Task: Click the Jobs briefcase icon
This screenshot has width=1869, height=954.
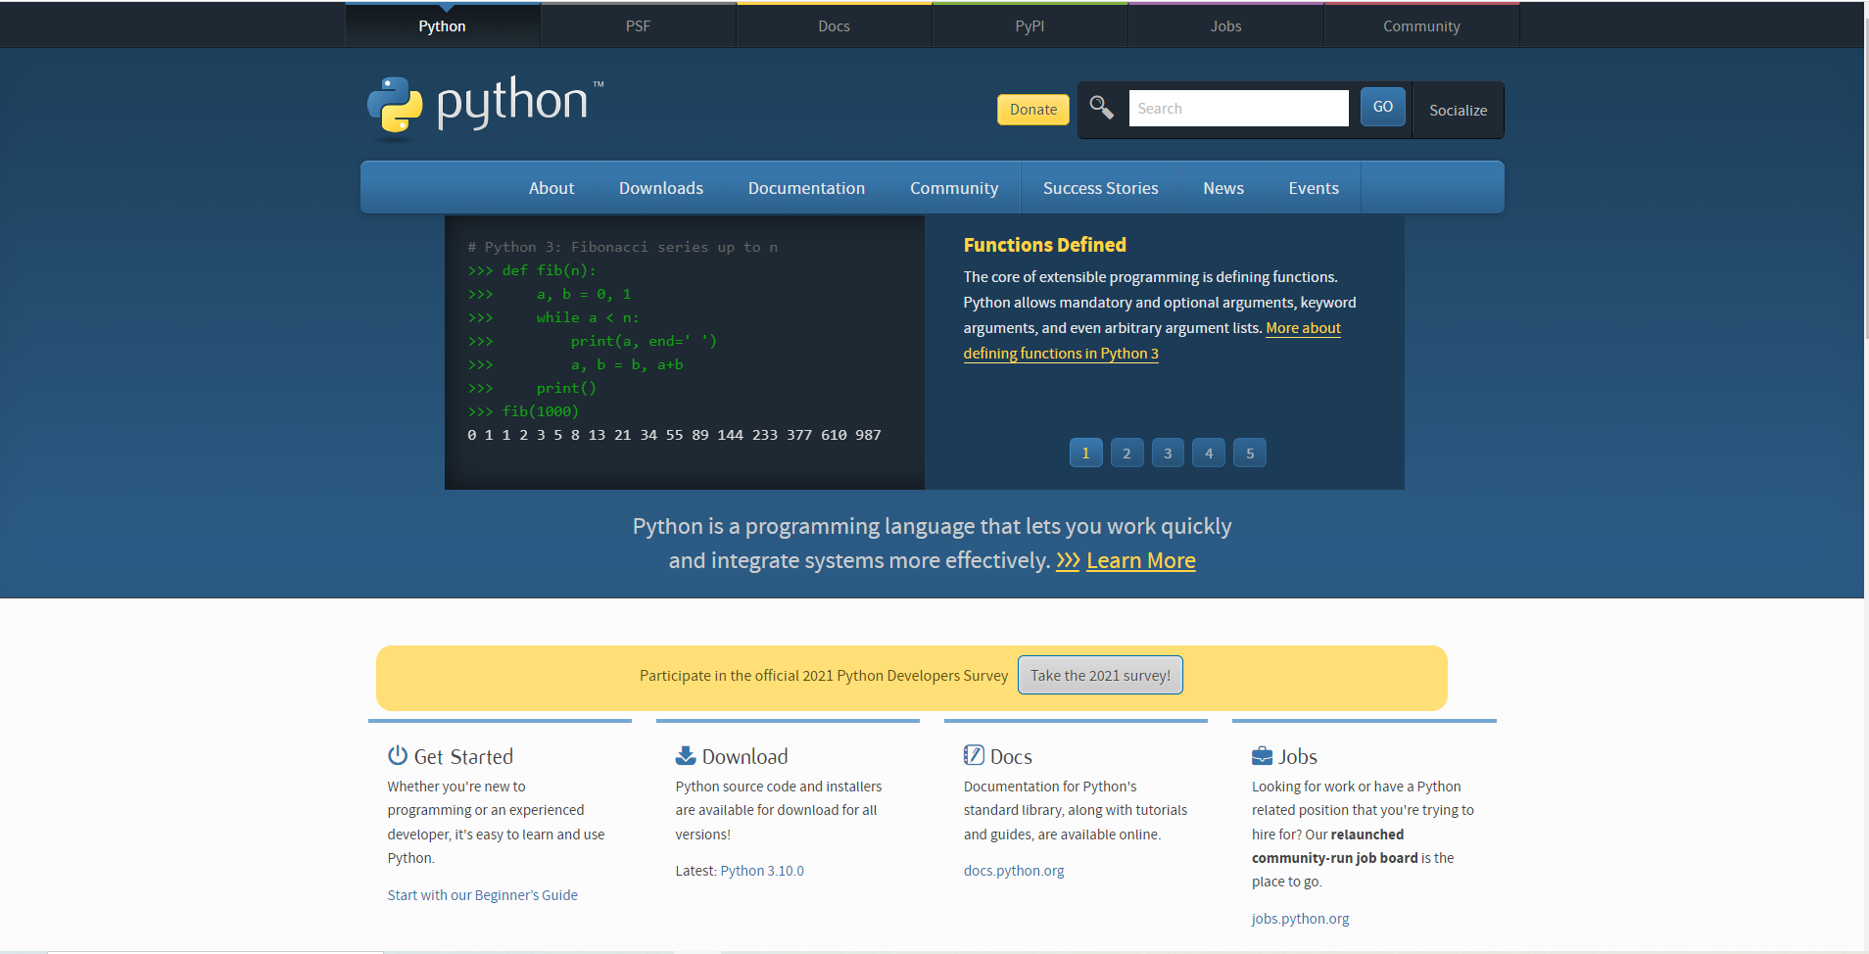Action: click(1262, 755)
